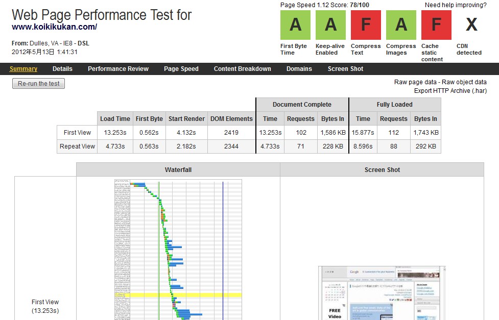The width and height of the screenshot is (499, 320).
Task: Download the Export HTTP Archive (.har) link
Action: (x=450, y=91)
